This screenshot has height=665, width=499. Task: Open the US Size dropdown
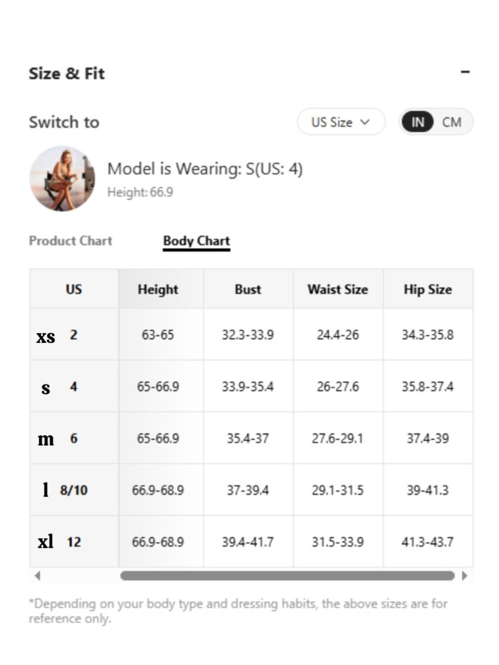point(341,122)
